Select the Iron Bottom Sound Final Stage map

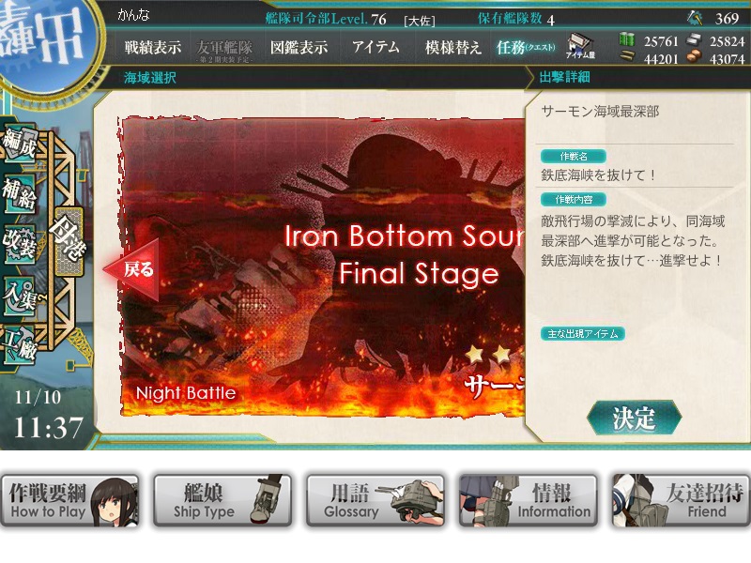[x=322, y=266]
